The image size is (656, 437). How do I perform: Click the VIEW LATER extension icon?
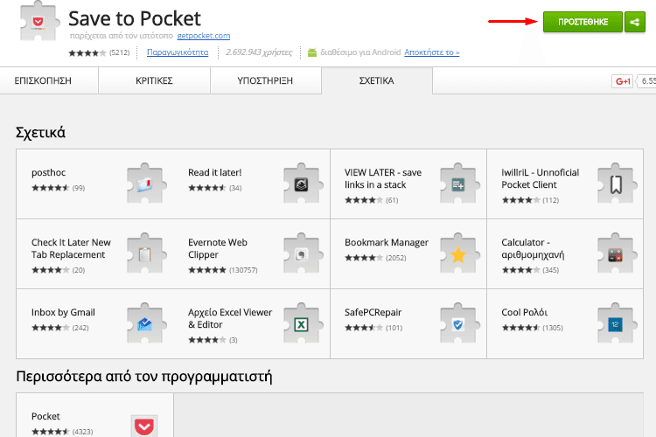pos(458,184)
